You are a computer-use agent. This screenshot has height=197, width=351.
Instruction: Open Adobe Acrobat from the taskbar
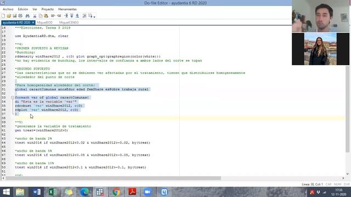(x=132, y=192)
